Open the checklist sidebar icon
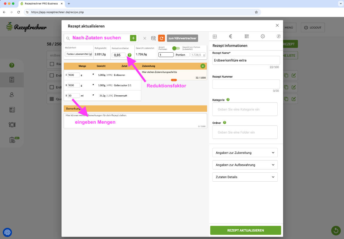 pos(12,110)
